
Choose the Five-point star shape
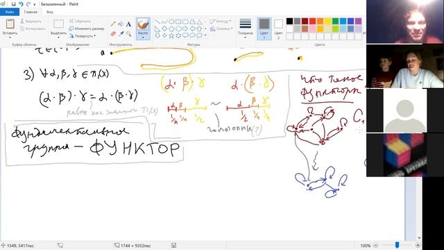click(x=171, y=35)
